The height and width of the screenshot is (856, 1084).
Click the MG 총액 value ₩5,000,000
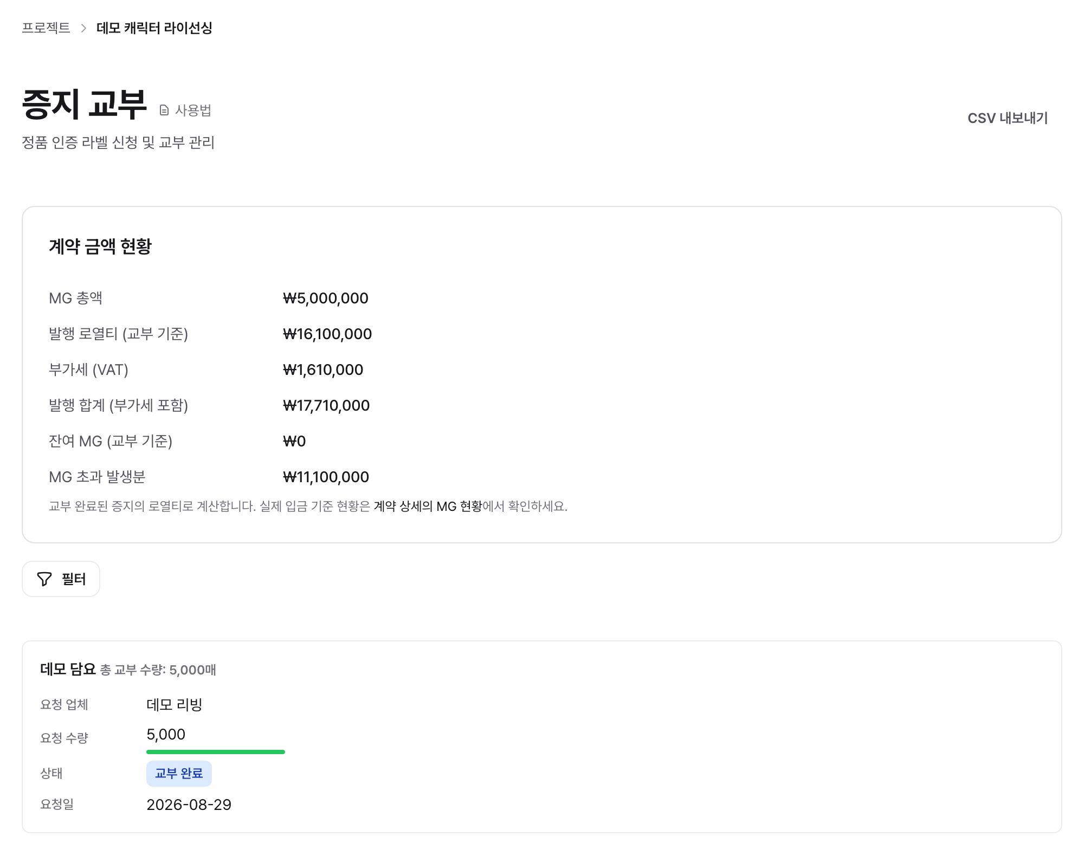pyautogui.click(x=326, y=298)
